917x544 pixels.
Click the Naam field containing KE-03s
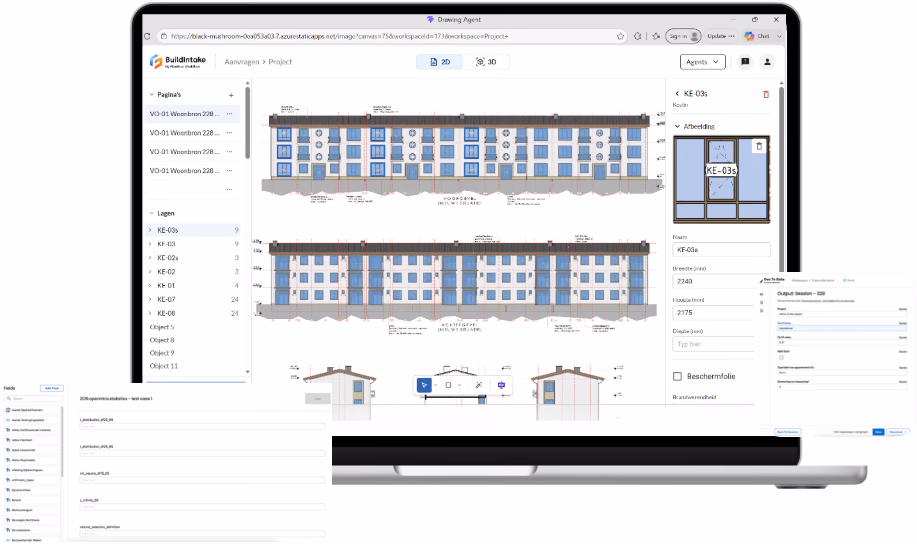pyautogui.click(x=721, y=250)
